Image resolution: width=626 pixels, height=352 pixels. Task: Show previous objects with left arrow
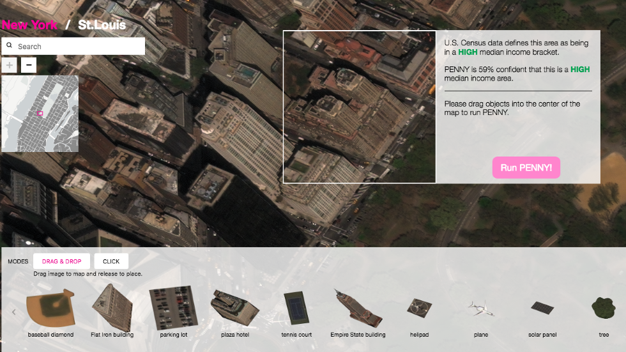pyautogui.click(x=13, y=312)
